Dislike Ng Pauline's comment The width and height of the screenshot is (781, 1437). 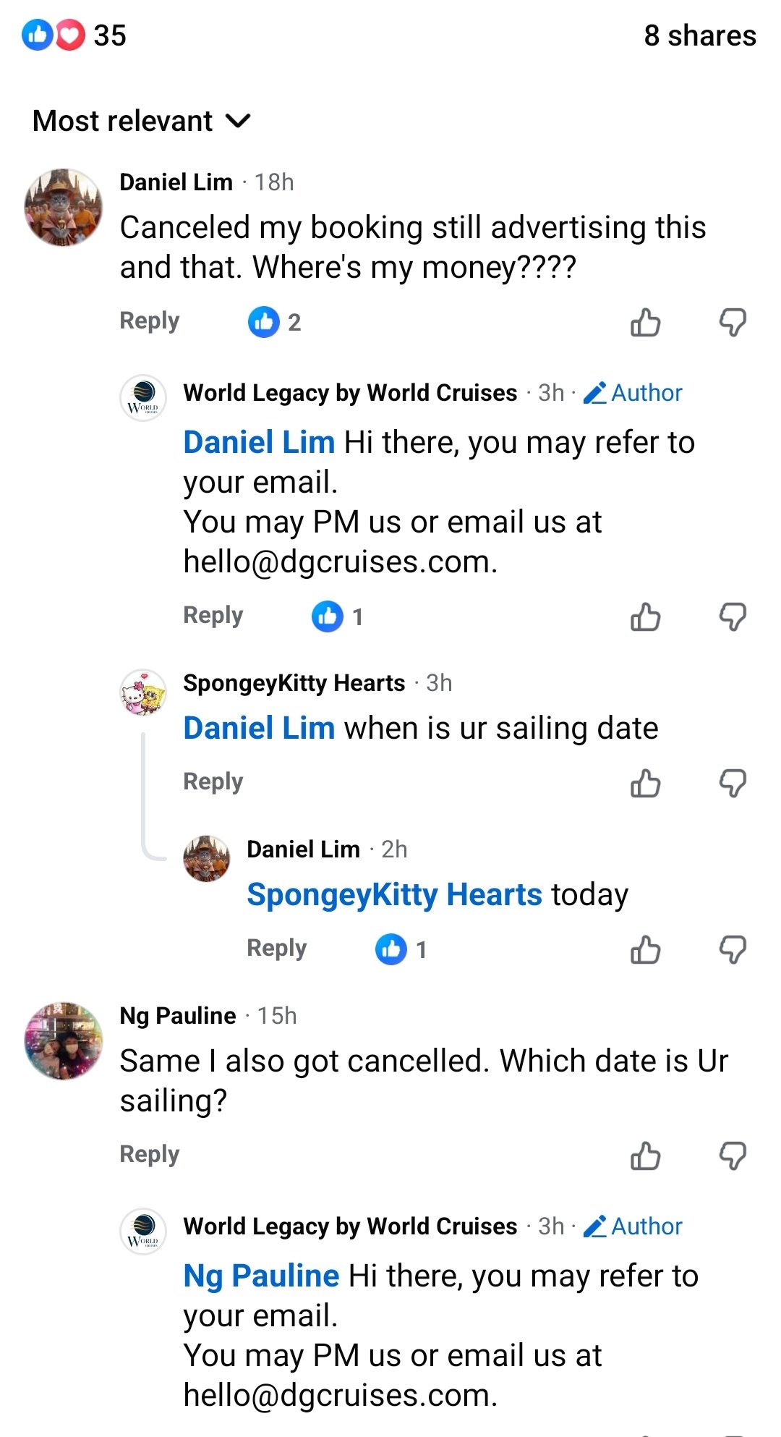pos(733,1156)
